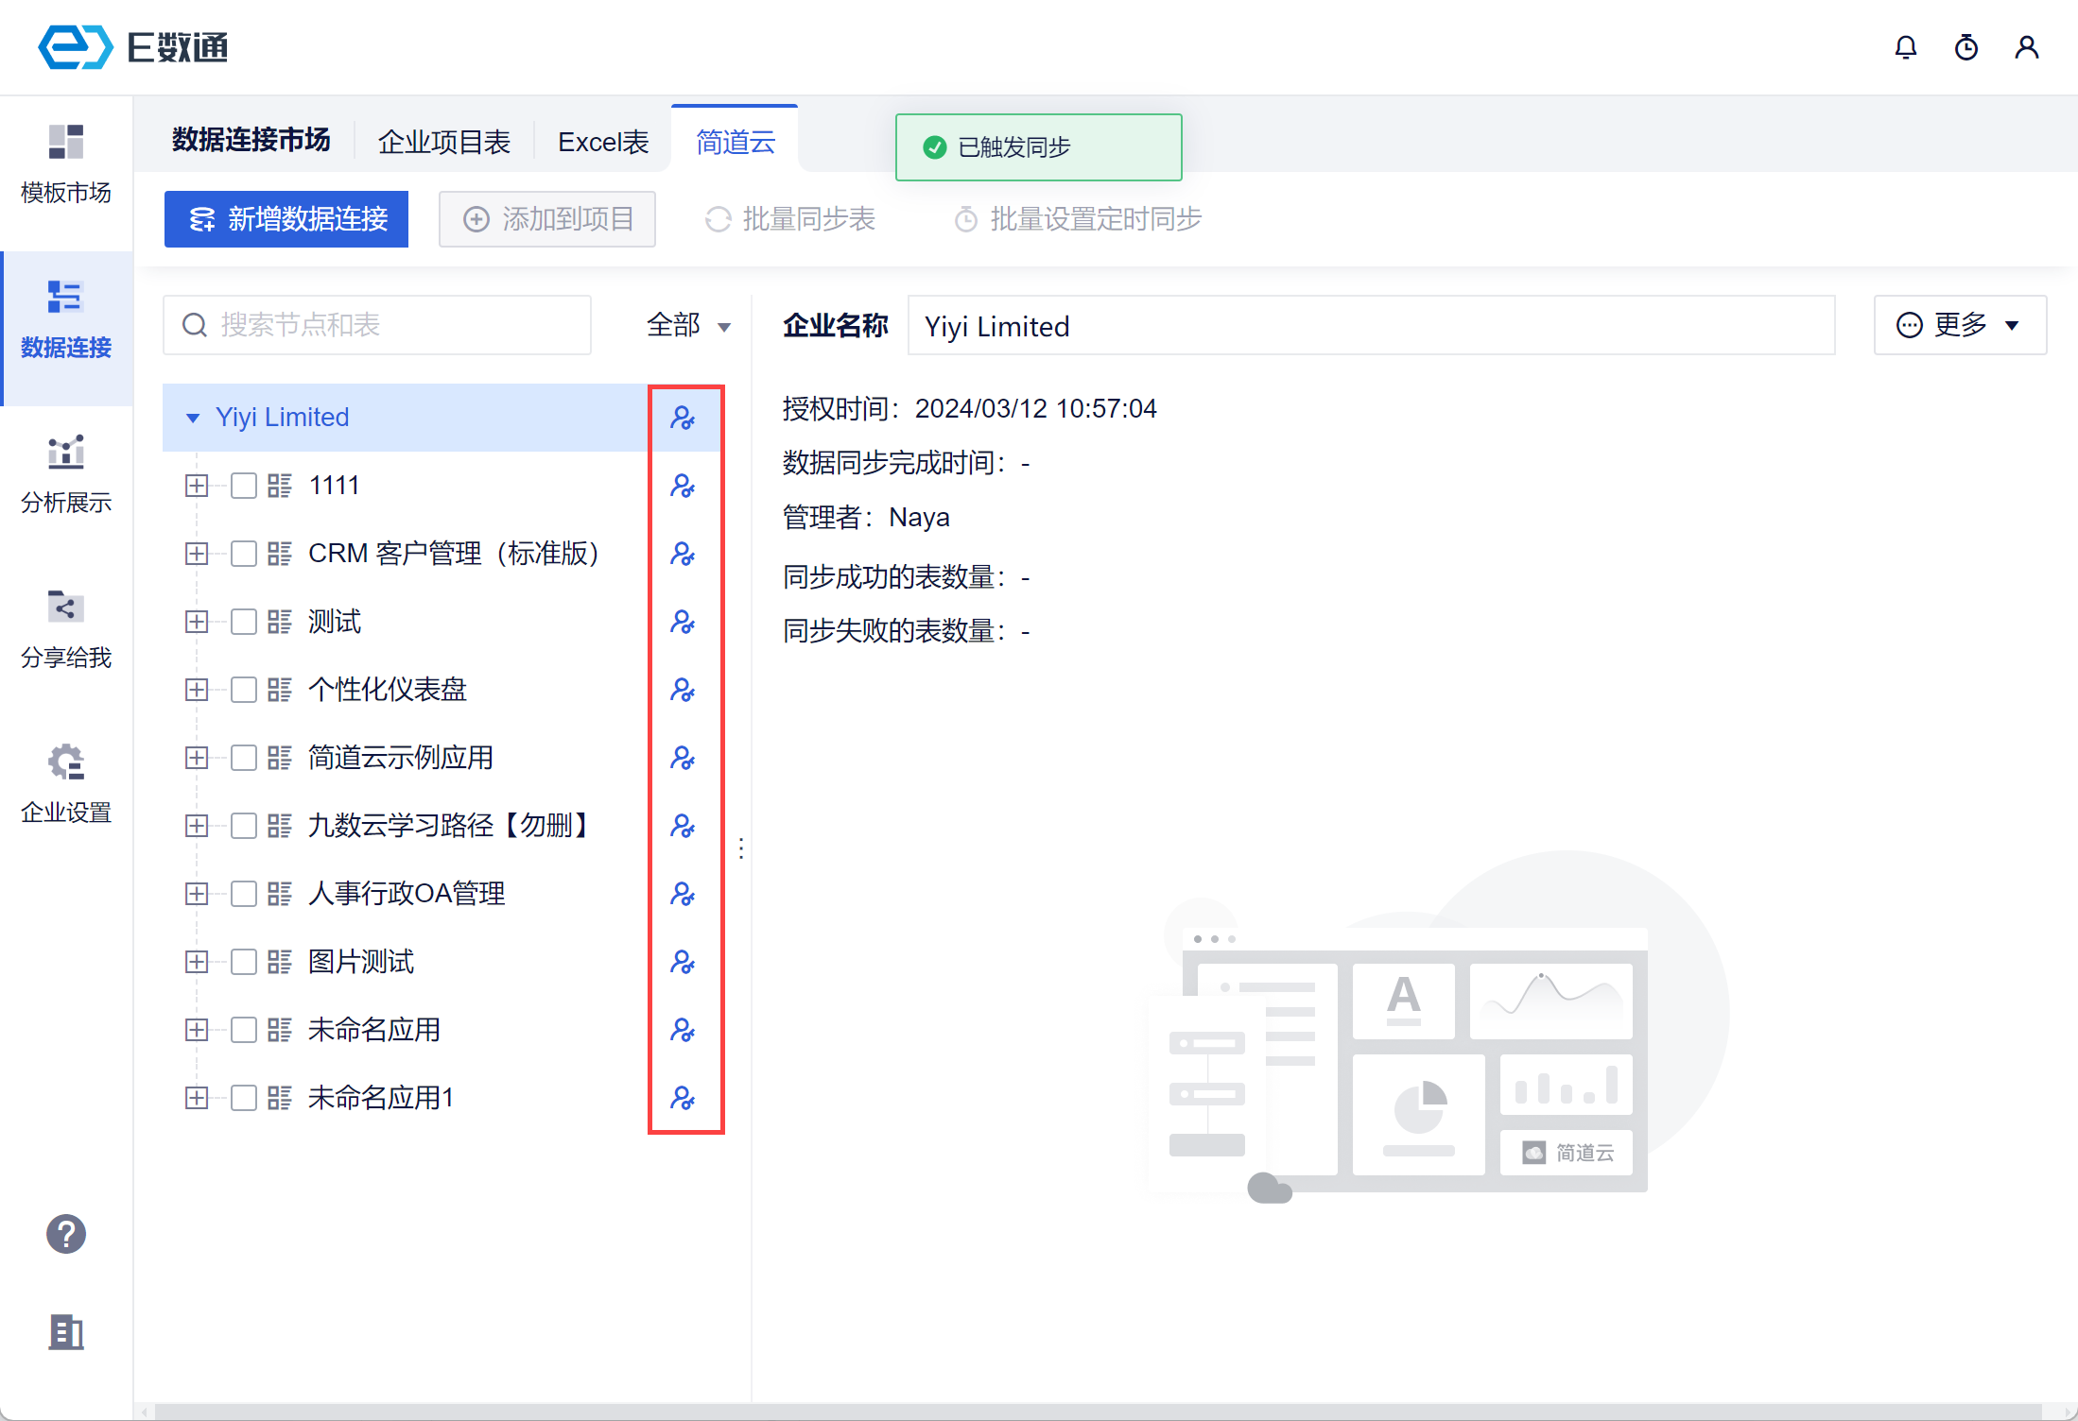2078x1421 pixels.
Task: Check the 1111 app checkbox
Action: point(244,486)
